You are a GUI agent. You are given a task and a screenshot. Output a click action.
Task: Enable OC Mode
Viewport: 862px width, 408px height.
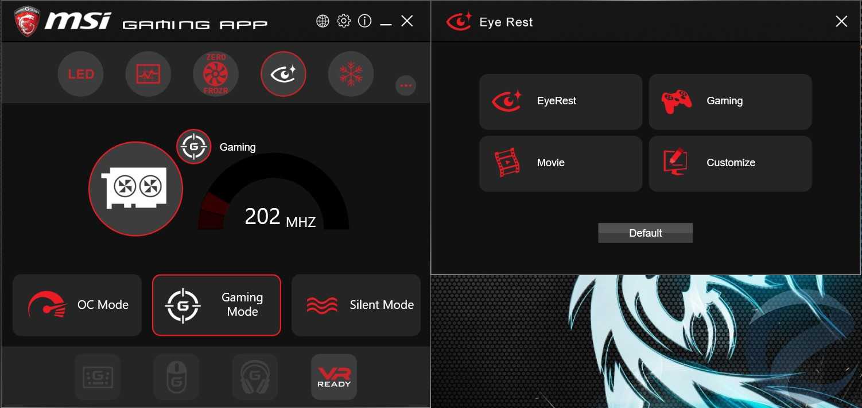[x=77, y=305]
